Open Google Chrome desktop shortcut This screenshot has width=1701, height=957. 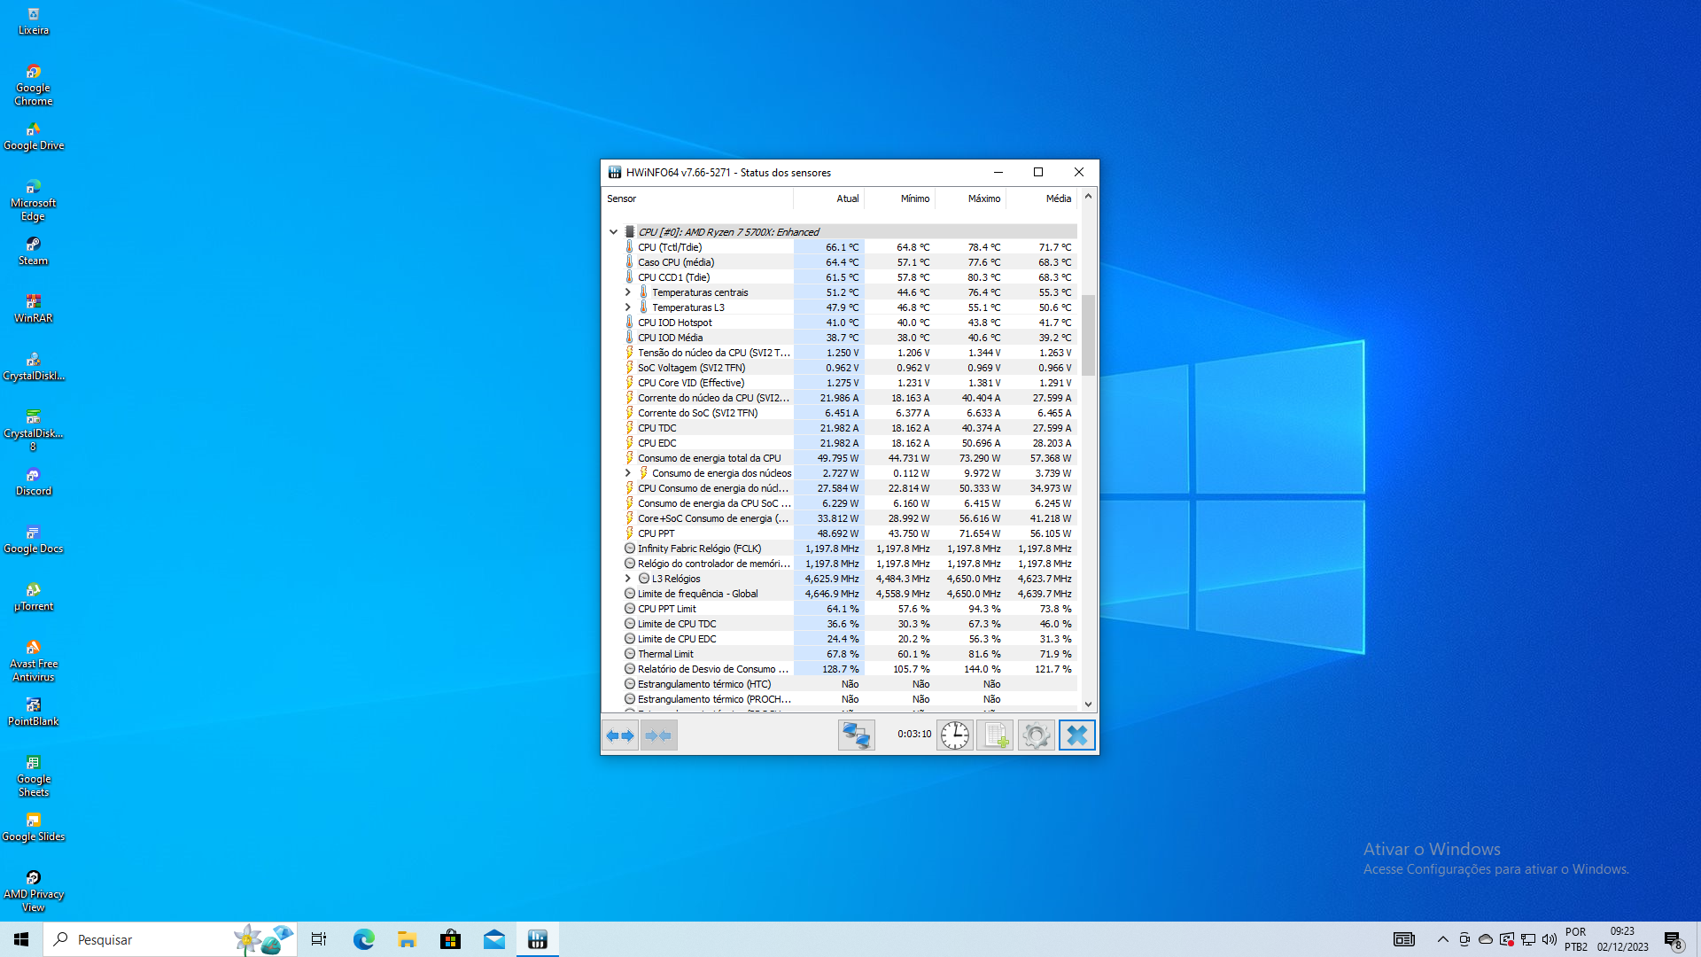click(x=34, y=85)
